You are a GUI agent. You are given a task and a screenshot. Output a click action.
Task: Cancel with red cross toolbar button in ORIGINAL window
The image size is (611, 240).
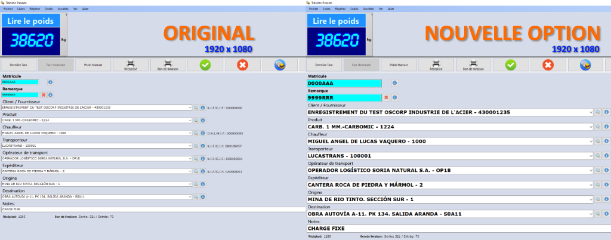[242, 64]
